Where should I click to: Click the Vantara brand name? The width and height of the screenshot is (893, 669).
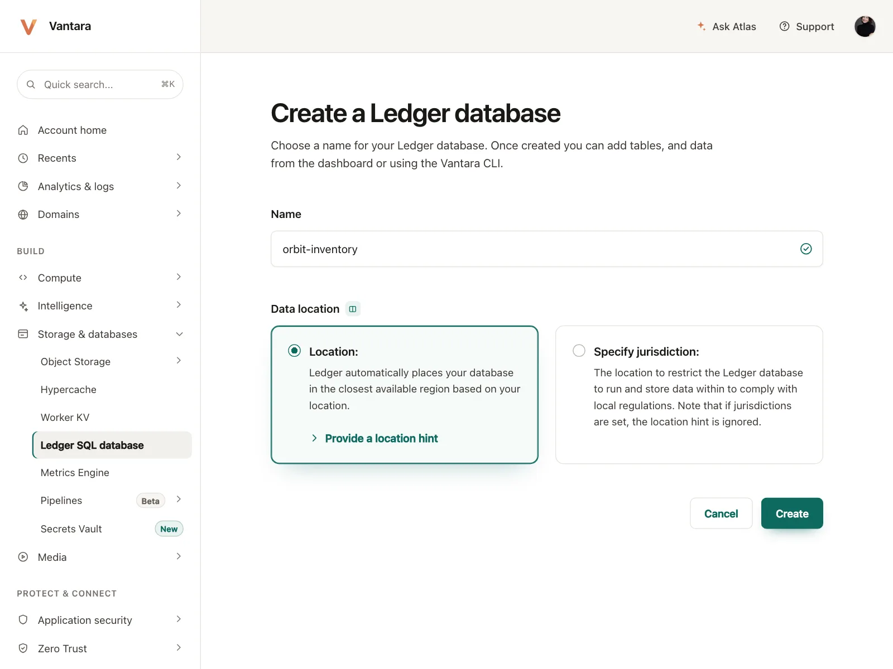(70, 26)
